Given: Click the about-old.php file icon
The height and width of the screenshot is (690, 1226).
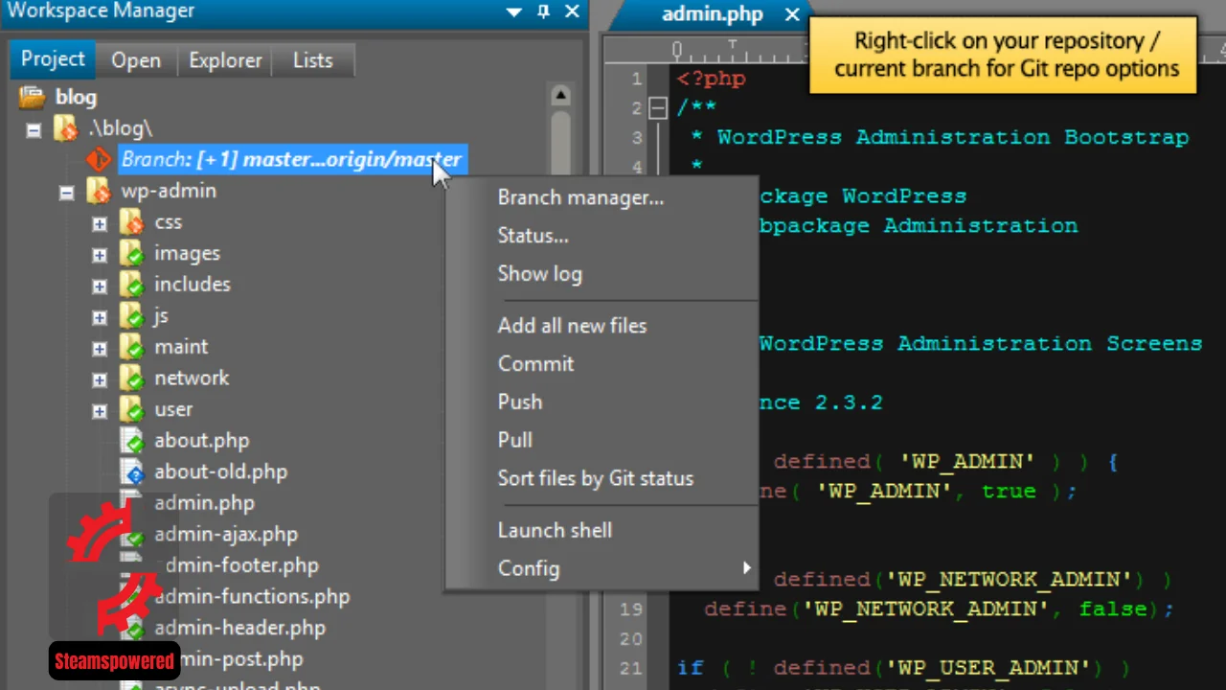Looking at the screenshot, I should (x=131, y=471).
